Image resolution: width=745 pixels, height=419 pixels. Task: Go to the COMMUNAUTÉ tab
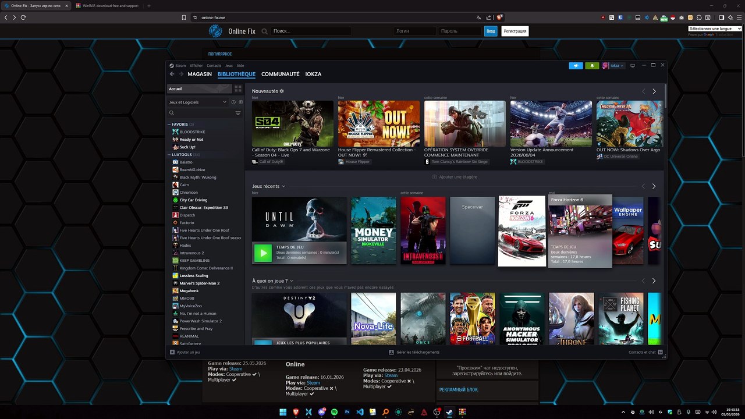(280, 74)
